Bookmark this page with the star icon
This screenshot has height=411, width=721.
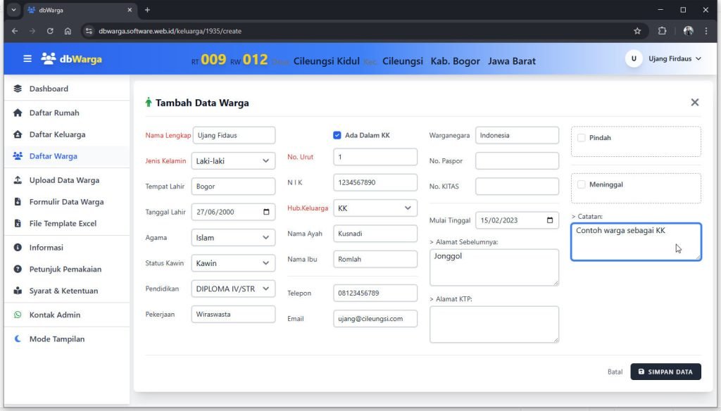(637, 31)
